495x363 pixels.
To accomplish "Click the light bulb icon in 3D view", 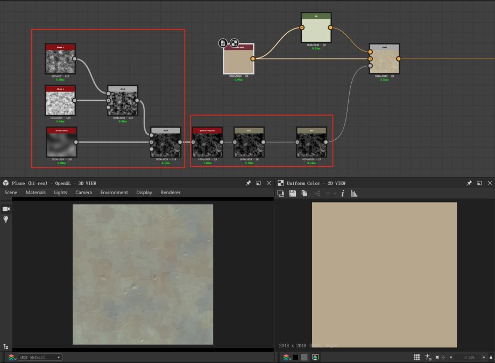I will [6, 219].
